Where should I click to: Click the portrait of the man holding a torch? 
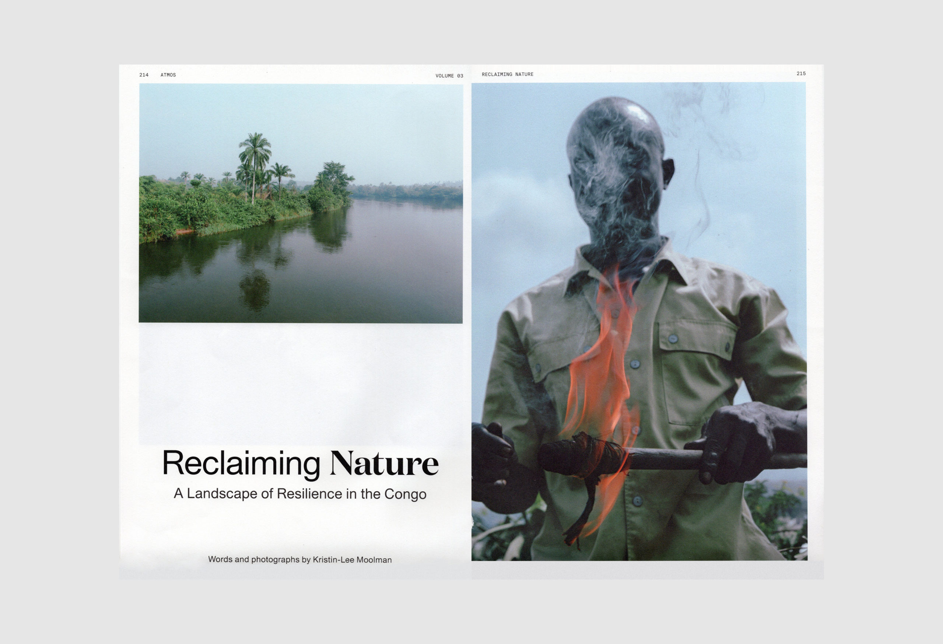coord(639,321)
